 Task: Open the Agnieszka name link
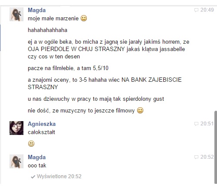coord(42,124)
